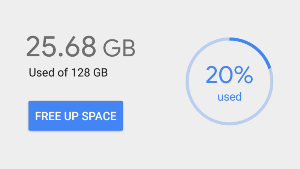The height and width of the screenshot is (169, 300).
Task: Select the 25.68 storage amount number
Action: coord(61,46)
